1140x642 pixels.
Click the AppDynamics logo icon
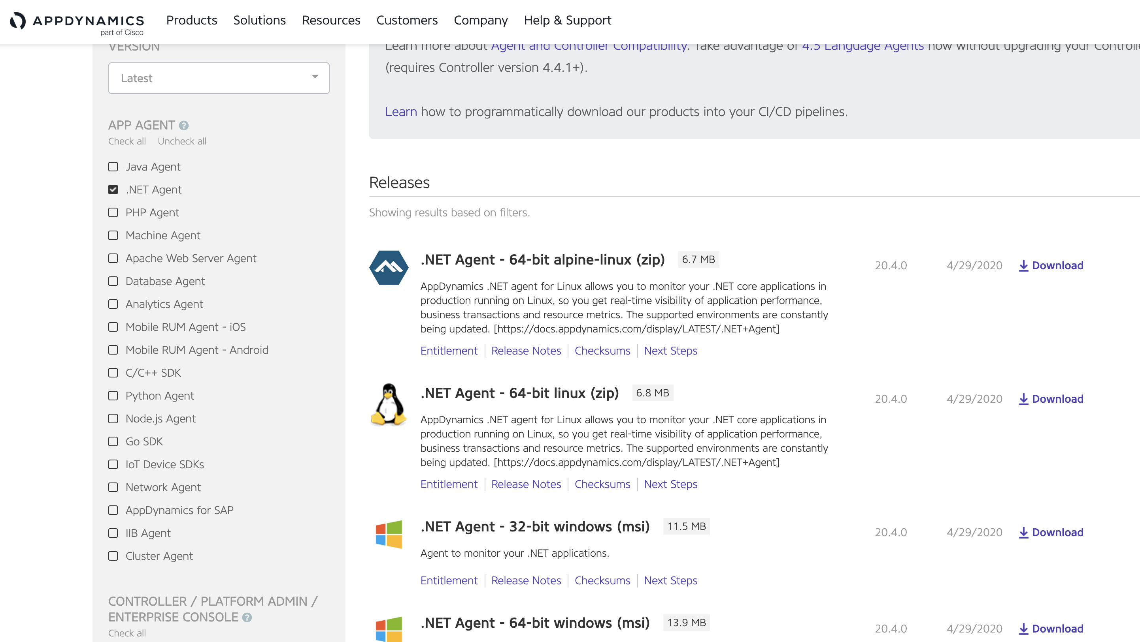[18, 21]
